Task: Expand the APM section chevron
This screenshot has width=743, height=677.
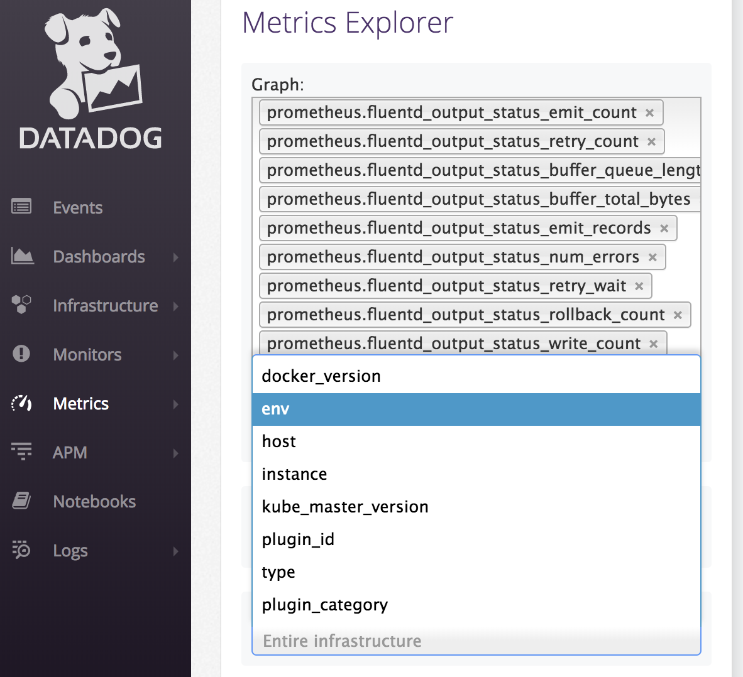Action: [177, 452]
